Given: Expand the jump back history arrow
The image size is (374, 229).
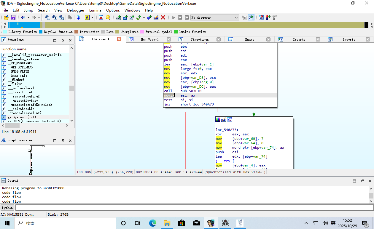Looking at the screenshot, I should pyautogui.click(x=28, y=17).
